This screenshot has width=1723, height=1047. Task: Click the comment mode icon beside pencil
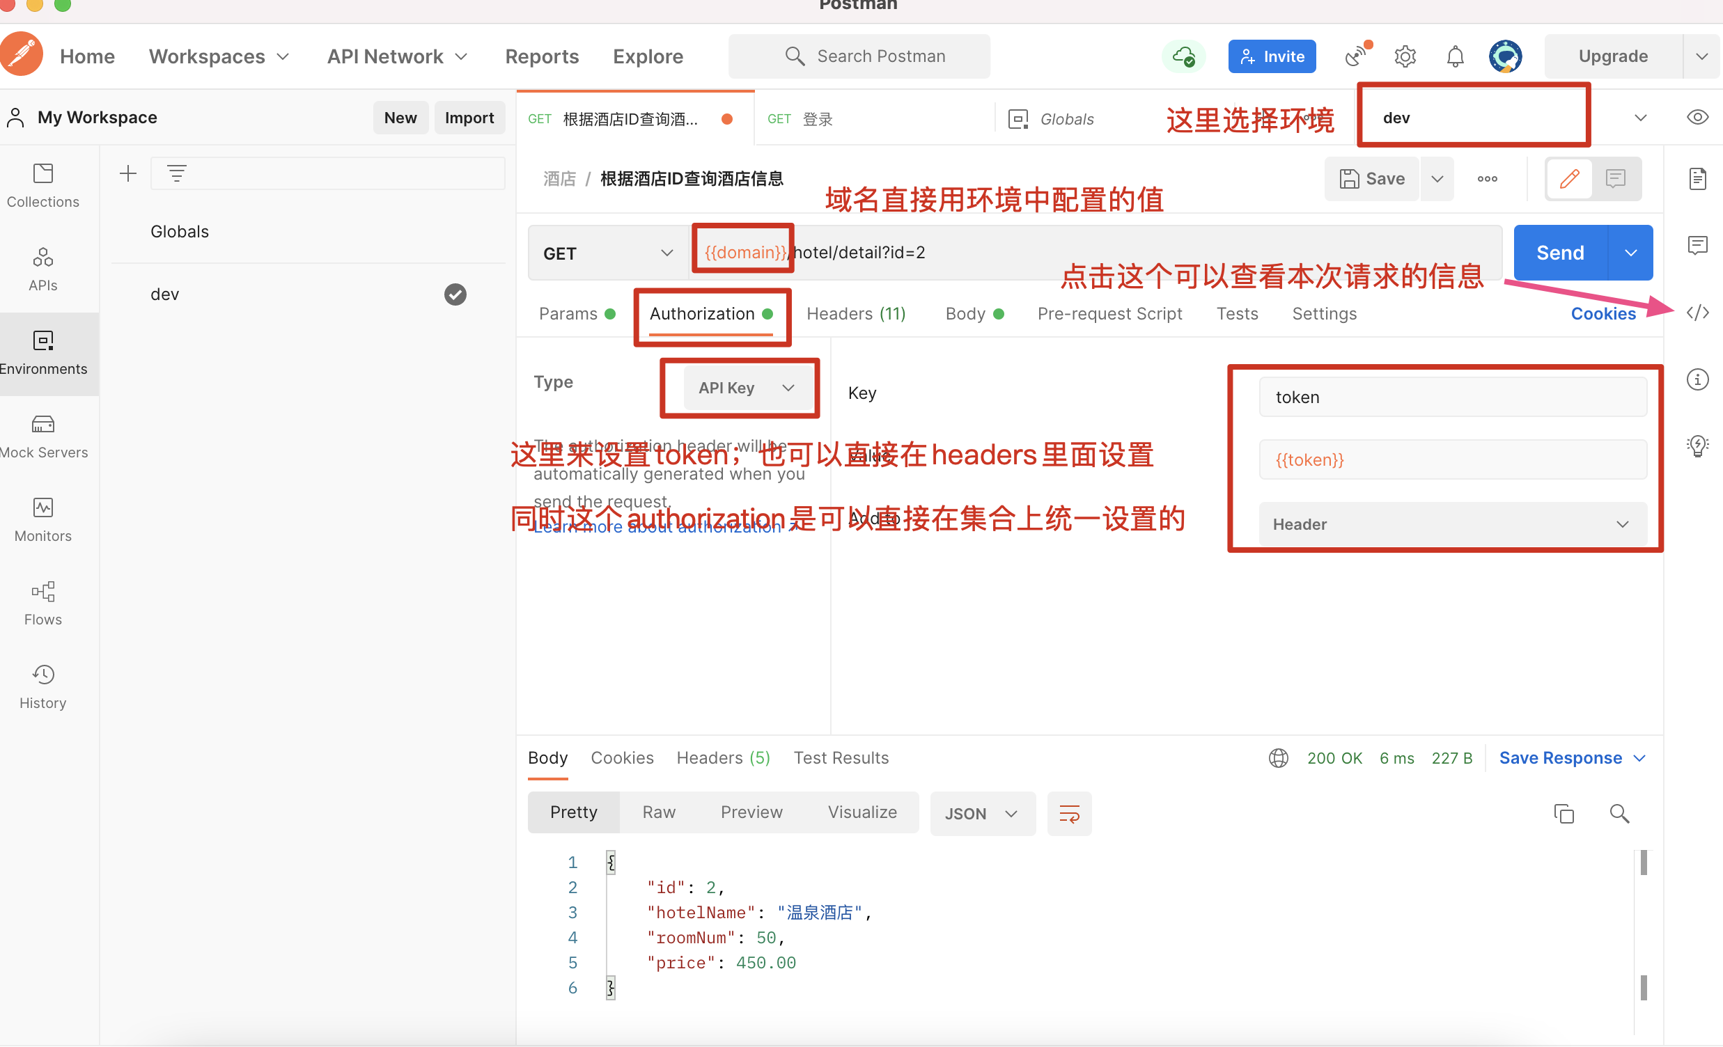click(x=1615, y=179)
